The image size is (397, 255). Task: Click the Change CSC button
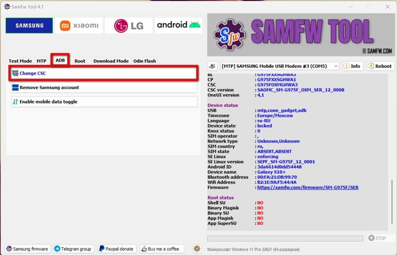click(104, 73)
